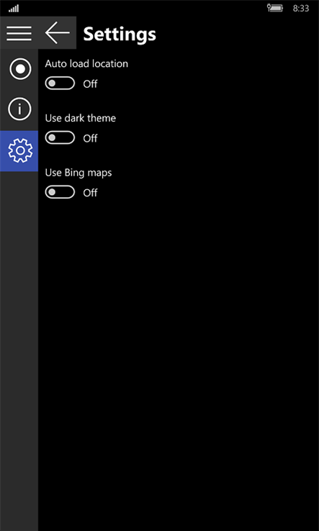This screenshot has height=531, width=319.
Task: Go back using the arrow icon
Action: point(58,33)
